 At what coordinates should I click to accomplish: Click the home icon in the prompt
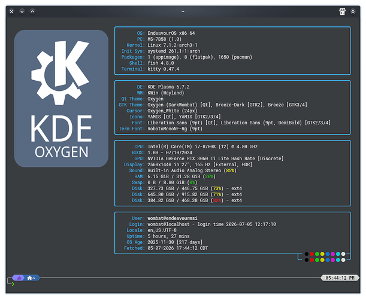point(29,278)
